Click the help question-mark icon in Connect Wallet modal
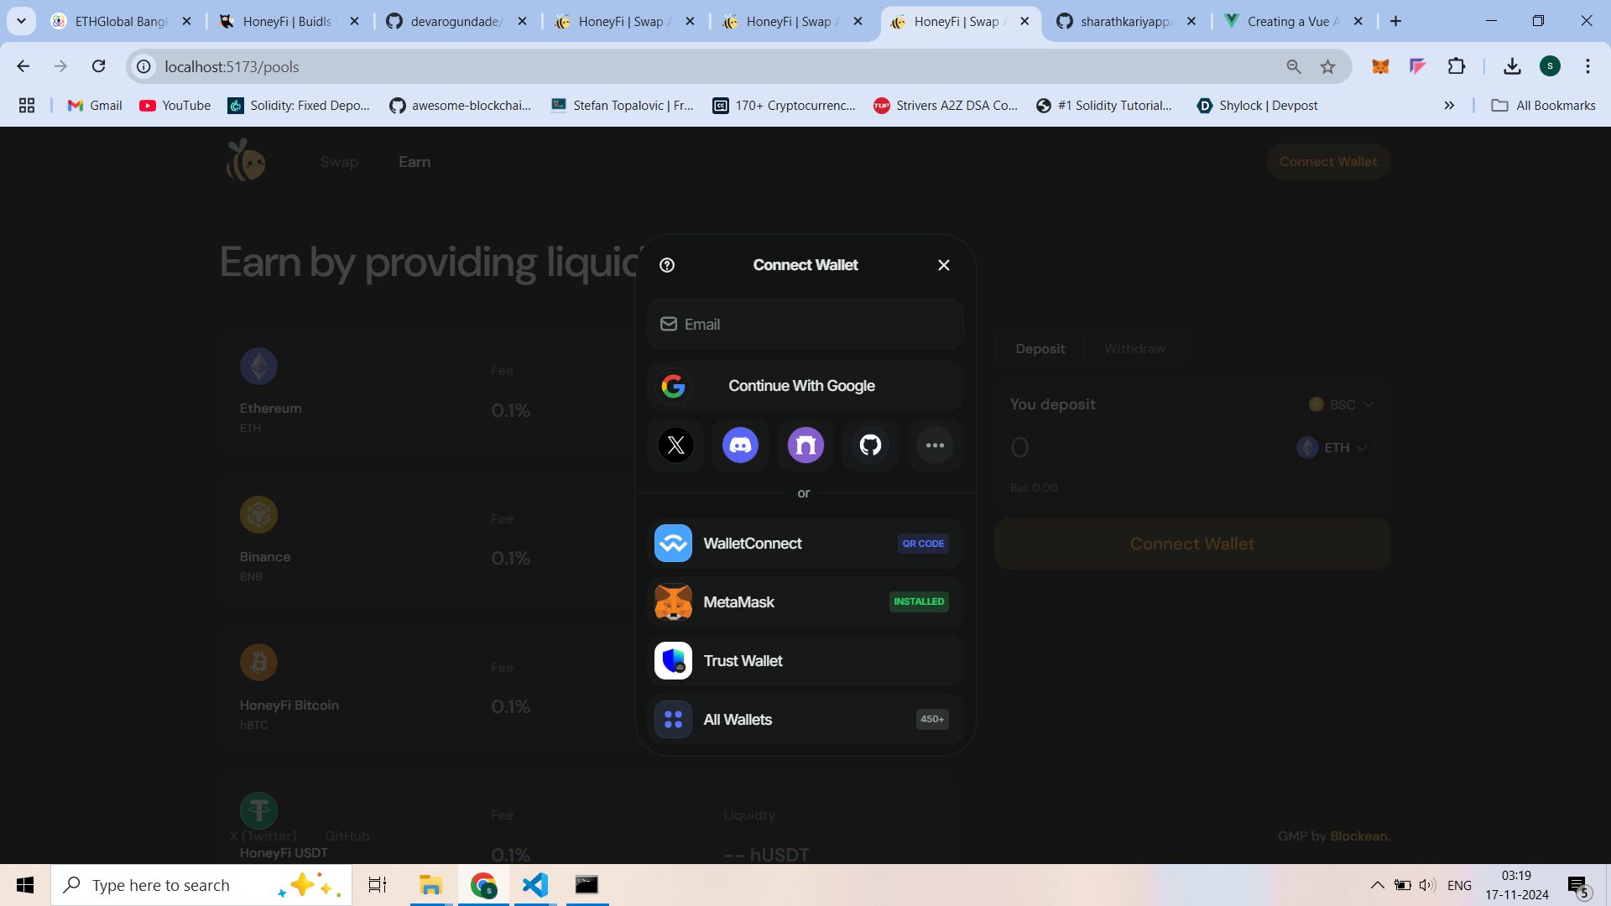Image resolution: width=1611 pixels, height=906 pixels. (x=667, y=265)
